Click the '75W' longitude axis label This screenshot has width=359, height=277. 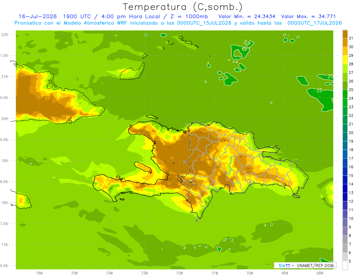pyautogui.click(x=74, y=273)
